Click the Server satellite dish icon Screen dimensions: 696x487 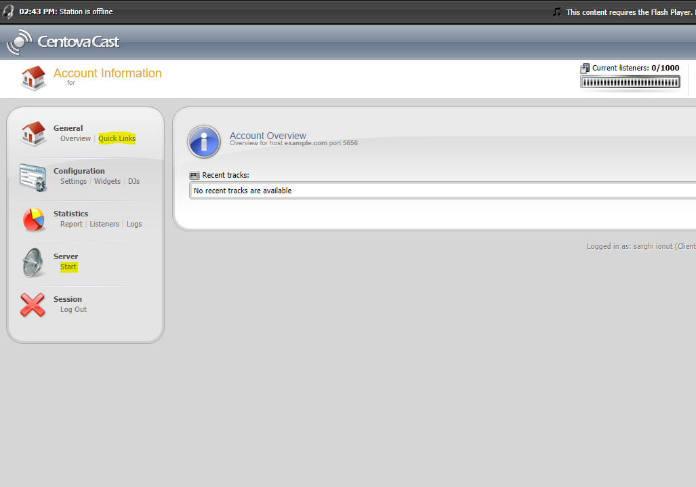click(x=33, y=262)
